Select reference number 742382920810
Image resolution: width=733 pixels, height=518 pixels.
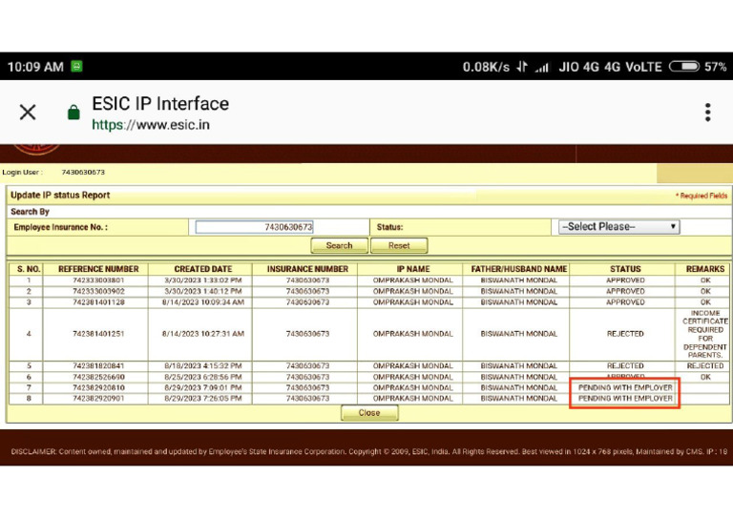click(98, 387)
